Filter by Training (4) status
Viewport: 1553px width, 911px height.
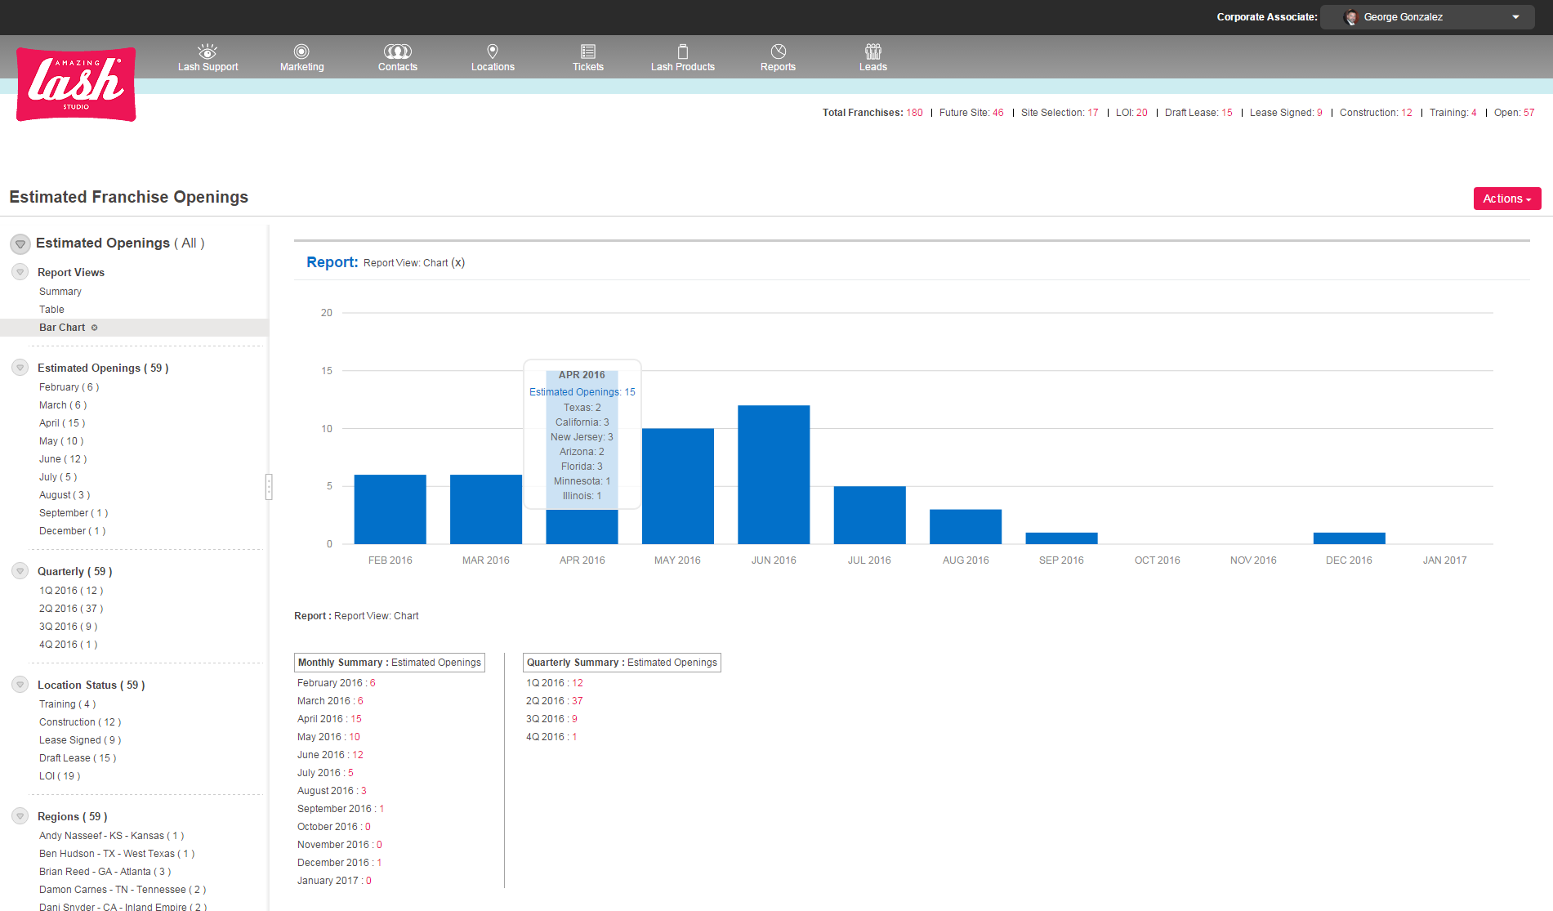(67, 704)
